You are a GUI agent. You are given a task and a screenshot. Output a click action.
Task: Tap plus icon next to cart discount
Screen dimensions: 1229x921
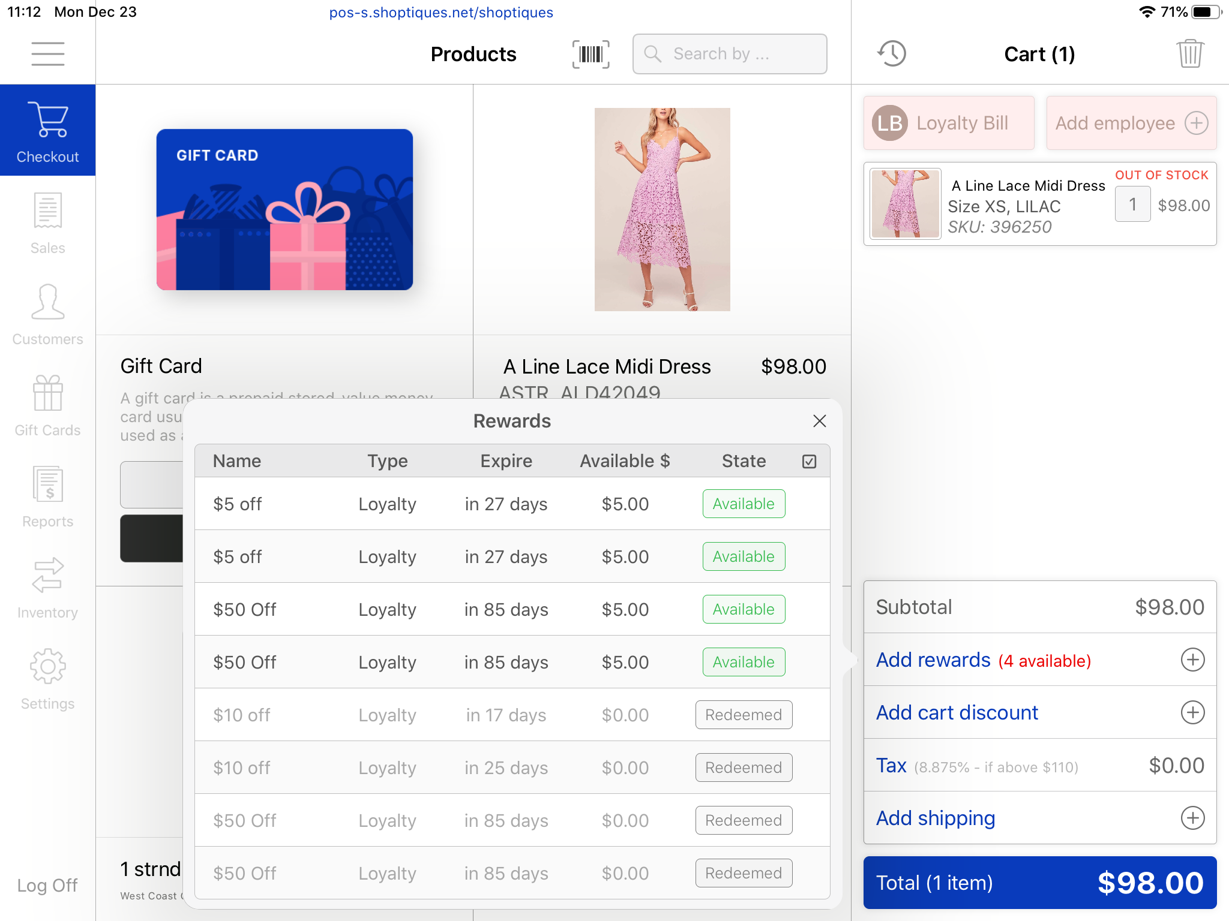[x=1192, y=712]
